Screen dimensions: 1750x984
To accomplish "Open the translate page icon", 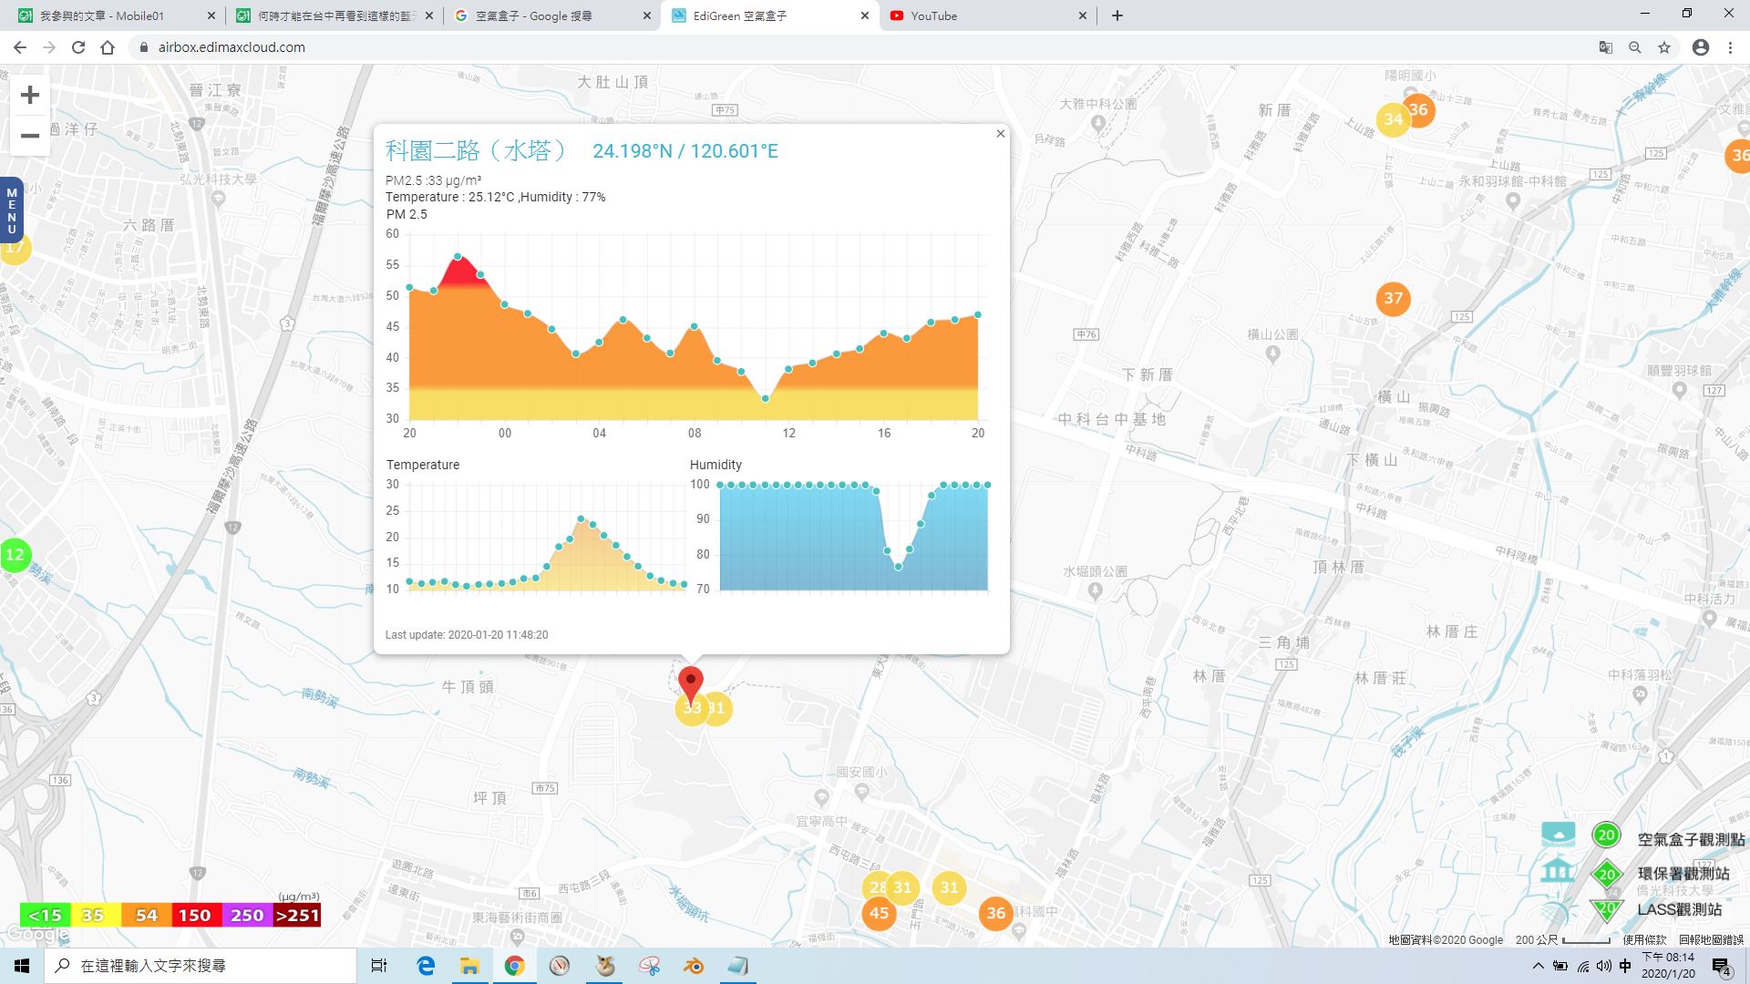I will tap(1606, 47).
